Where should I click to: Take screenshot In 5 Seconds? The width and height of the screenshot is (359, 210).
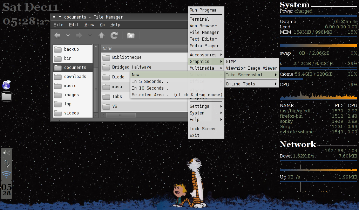(177, 81)
